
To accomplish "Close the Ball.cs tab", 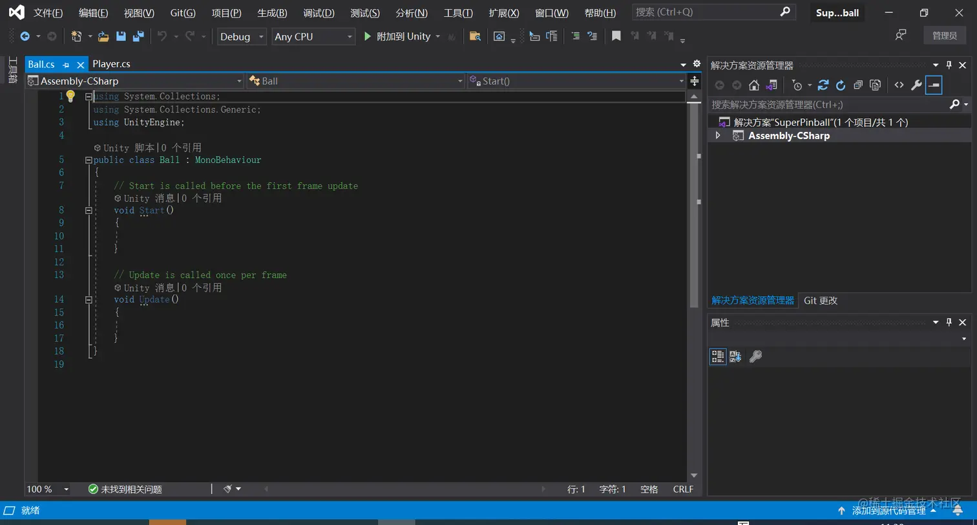I will (81, 65).
